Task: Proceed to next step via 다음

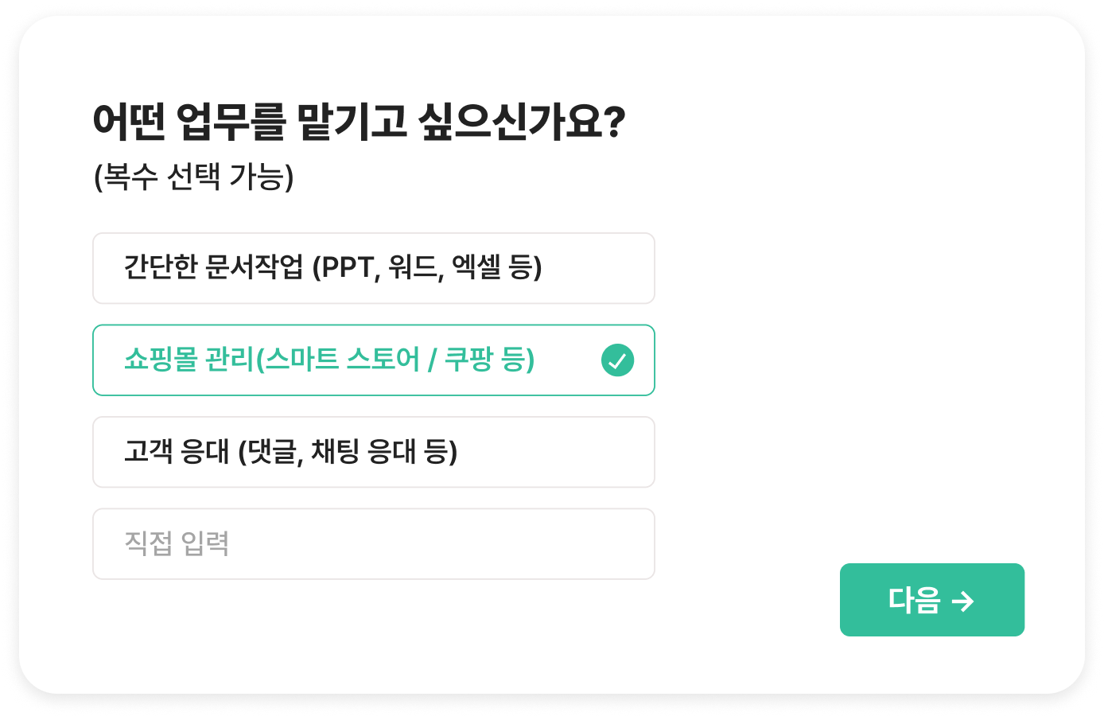Action: click(x=931, y=600)
